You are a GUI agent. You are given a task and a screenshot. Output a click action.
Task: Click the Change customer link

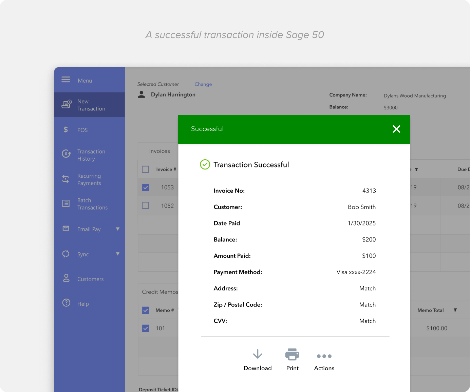(x=203, y=84)
